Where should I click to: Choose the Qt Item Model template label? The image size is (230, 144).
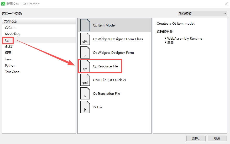tap(104, 25)
